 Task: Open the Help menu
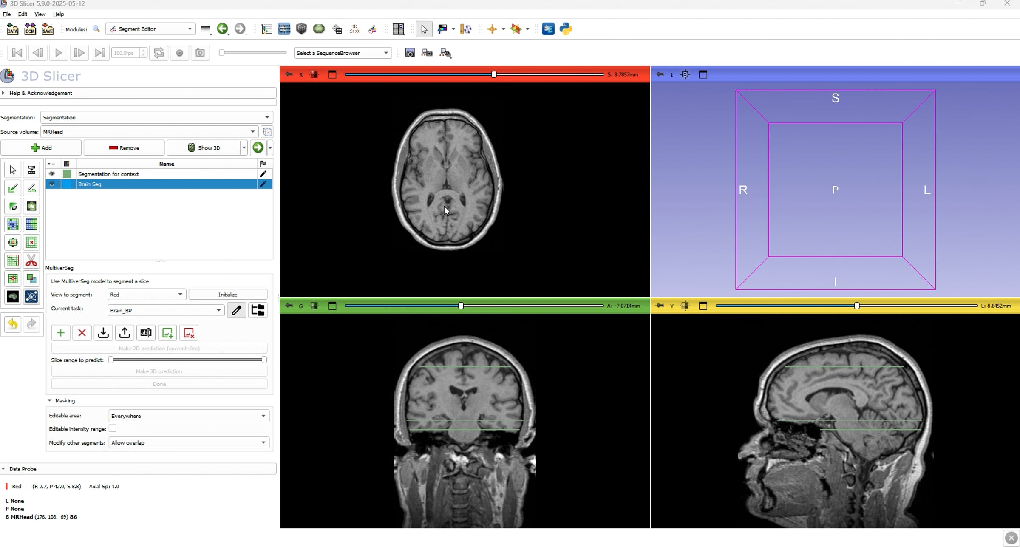tap(58, 14)
